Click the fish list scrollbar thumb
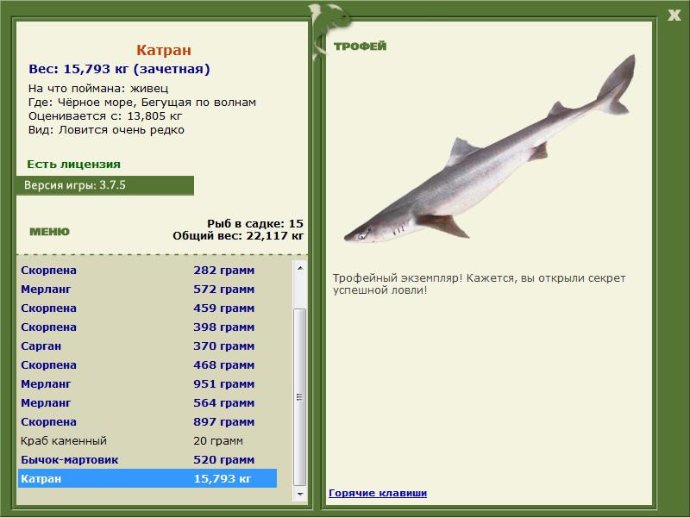This screenshot has width=690, height=517. click(x=300, y=397)
